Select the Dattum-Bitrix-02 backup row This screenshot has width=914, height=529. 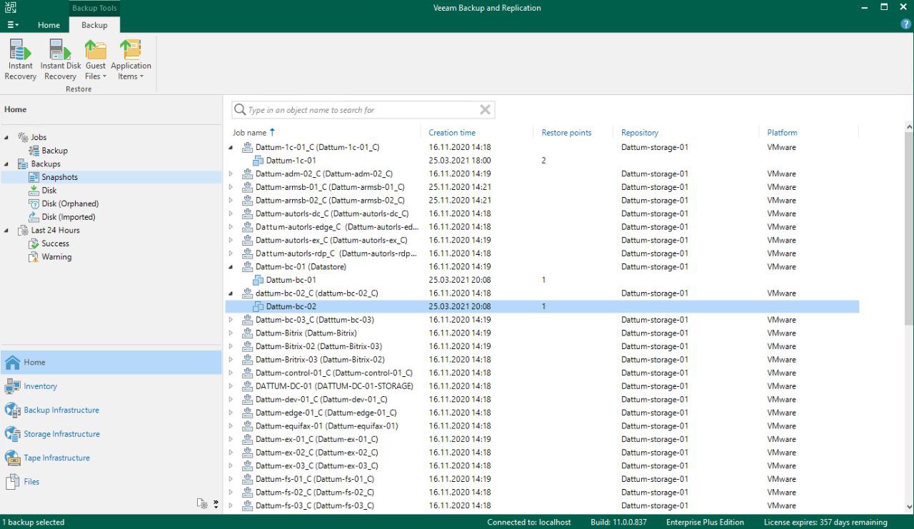[x=542, y=346]
